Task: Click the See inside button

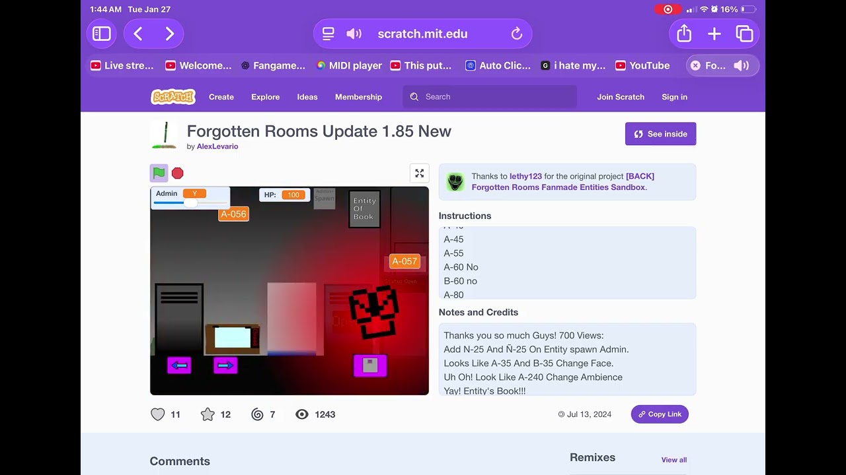Action: tap(660, 134)
